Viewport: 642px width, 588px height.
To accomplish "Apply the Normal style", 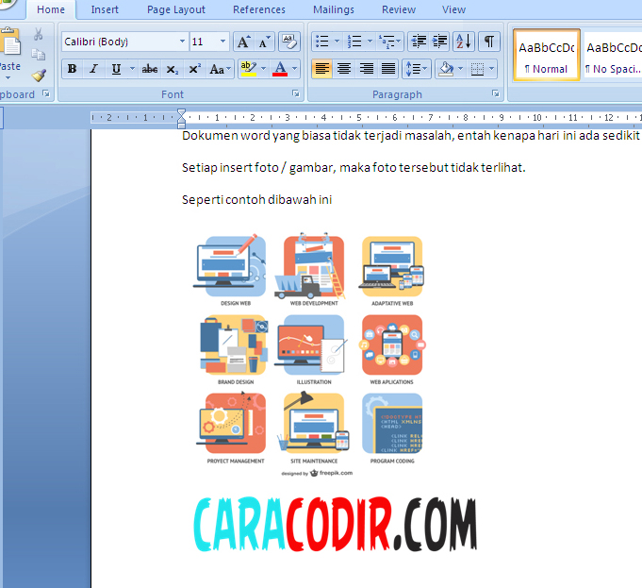I will pyautogui.click(x=547, y=55).
